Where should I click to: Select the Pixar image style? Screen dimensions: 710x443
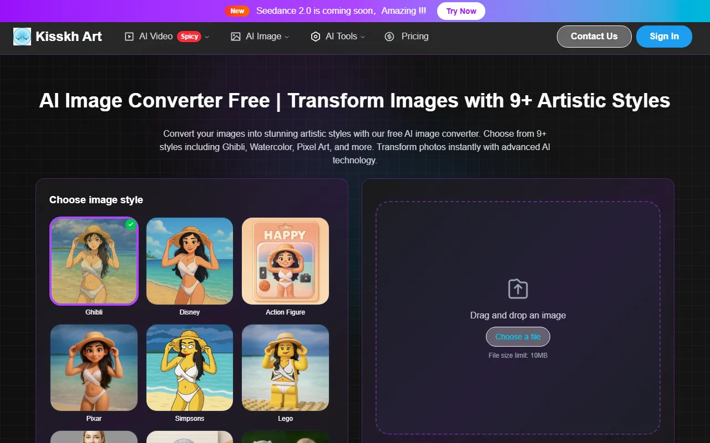[x=94, y=368]
